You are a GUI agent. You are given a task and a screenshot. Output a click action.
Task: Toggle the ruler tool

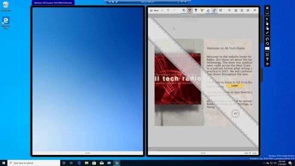click(x=214, y=10)
